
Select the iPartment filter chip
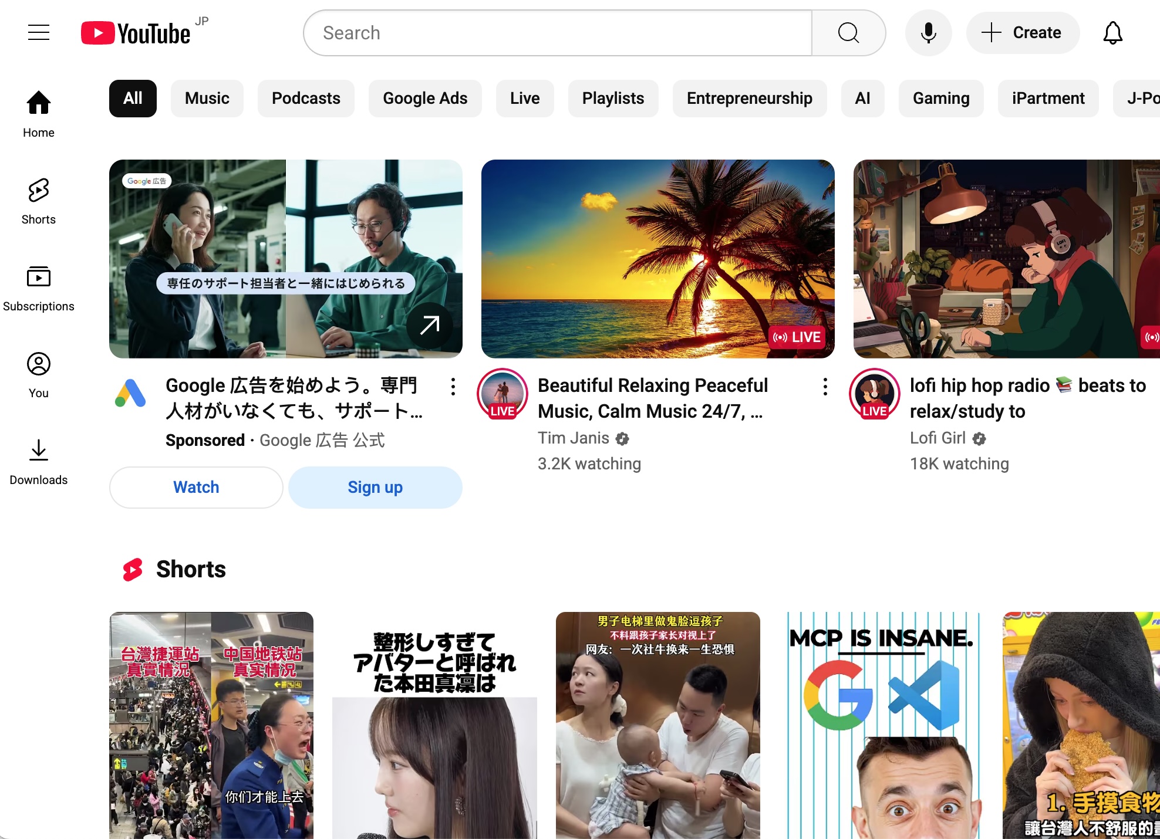1048,99
